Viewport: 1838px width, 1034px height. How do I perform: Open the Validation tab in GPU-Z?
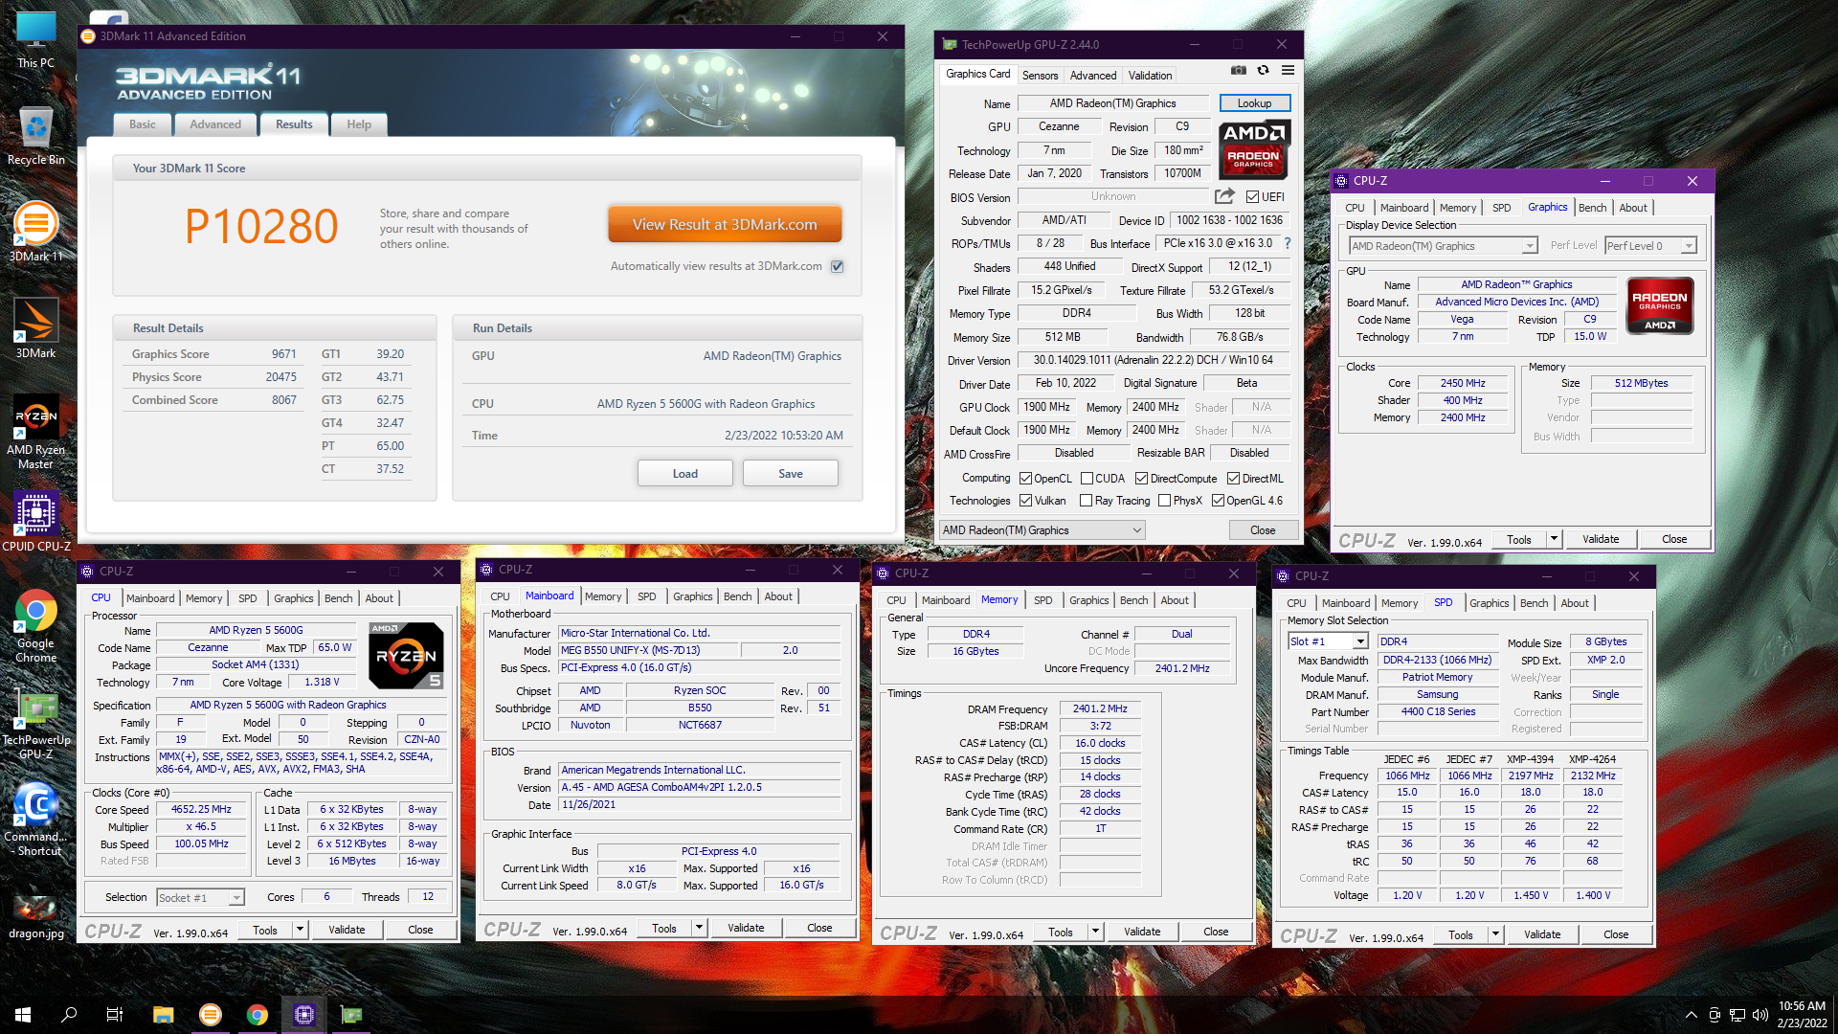tap(1150, 76)
